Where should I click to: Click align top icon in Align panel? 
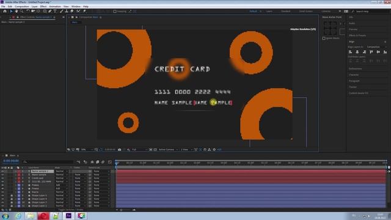click(371, 52)
